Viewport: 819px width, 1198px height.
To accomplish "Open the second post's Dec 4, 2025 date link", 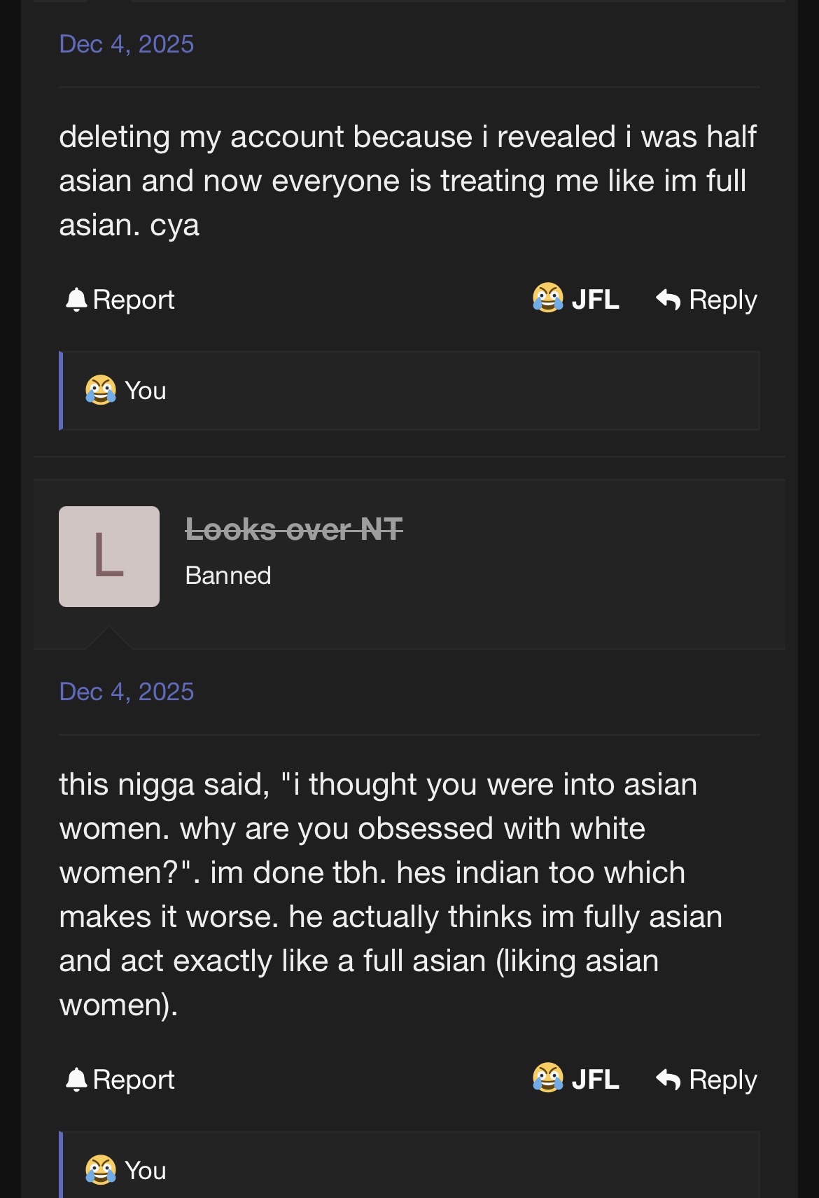I will pyautogui.click(x=127, y=692).
